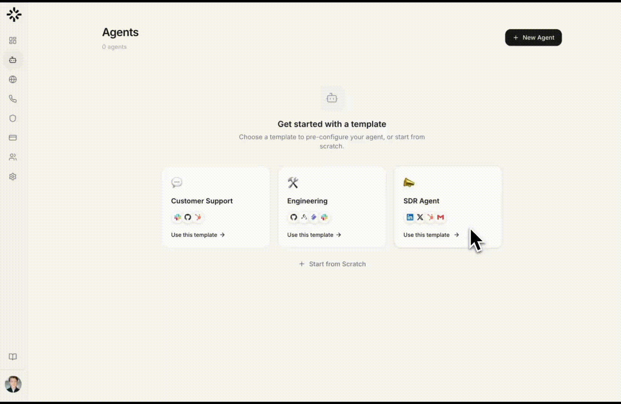Open the shield icon in sidebar
621x404 pixels.
click(x=13, y=118)
